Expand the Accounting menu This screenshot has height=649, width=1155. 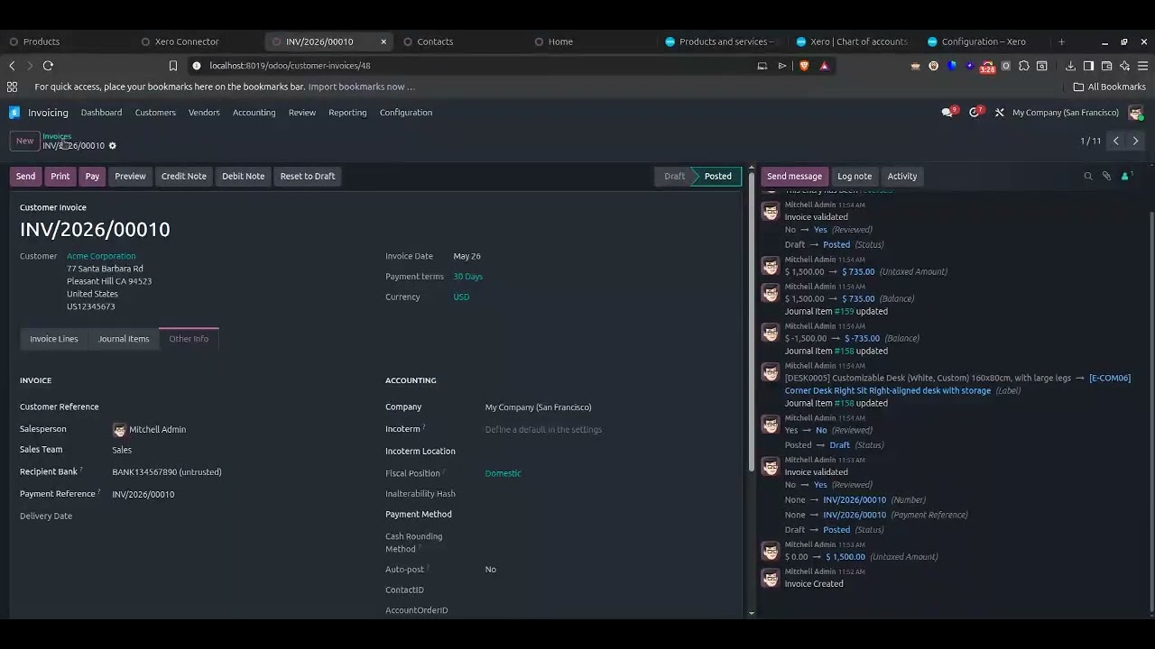(x=254, y=113)
